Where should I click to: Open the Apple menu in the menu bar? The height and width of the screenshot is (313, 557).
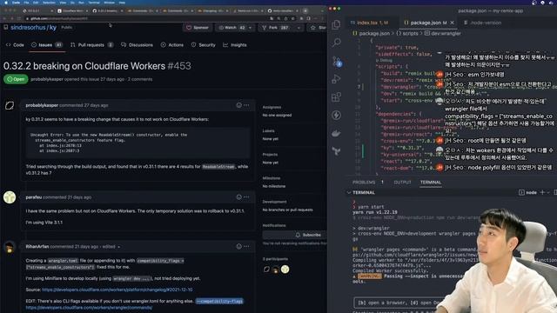point(6,2)
